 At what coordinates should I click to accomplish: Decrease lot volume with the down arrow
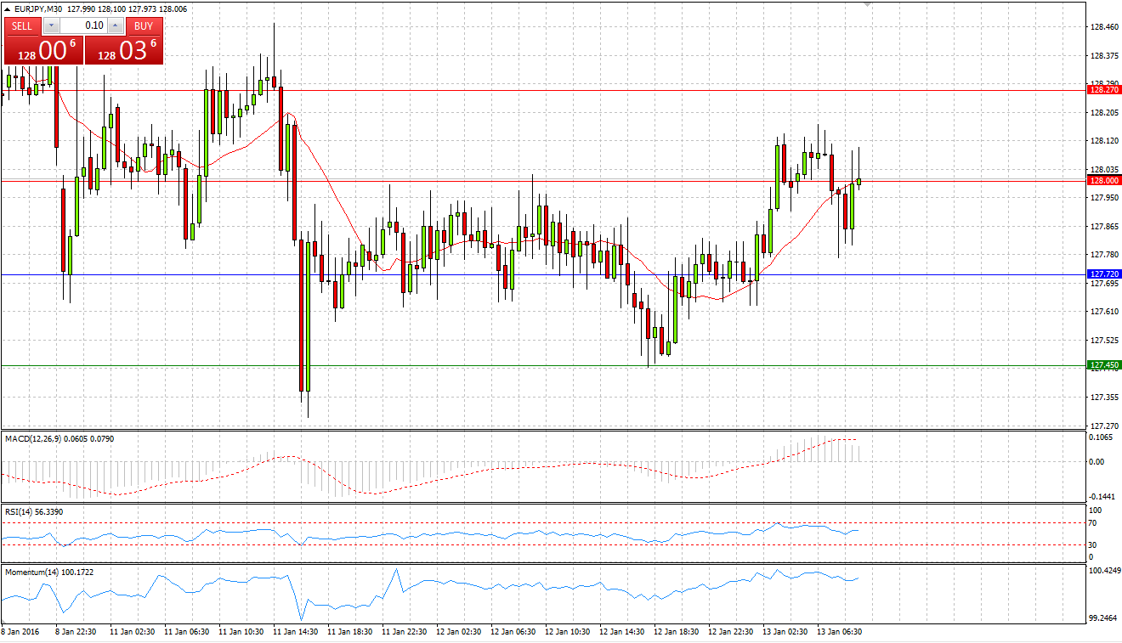pyautogui.click(x=51, y=25)
